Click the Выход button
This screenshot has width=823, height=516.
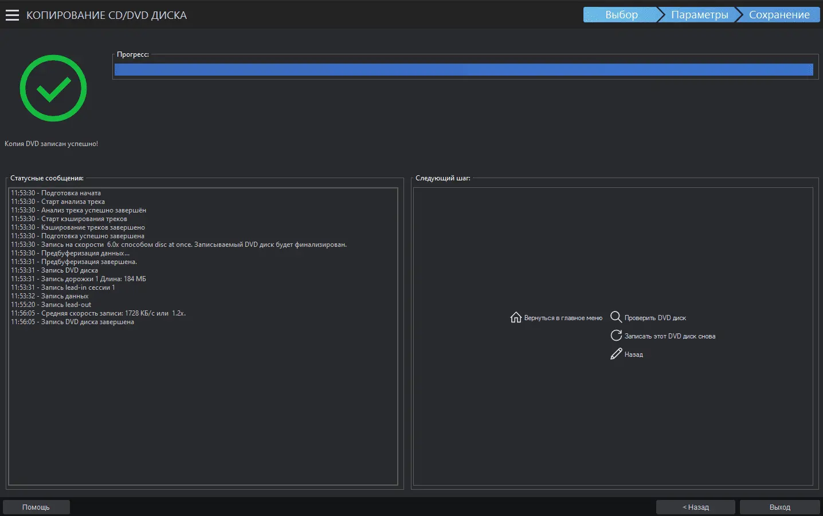[x=779, y=507]
